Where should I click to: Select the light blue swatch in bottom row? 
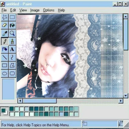pos(61,114)
